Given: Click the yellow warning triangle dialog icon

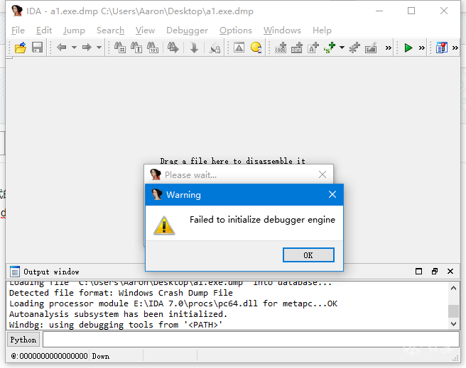Looking at the screenshot, I should [164, 225].
